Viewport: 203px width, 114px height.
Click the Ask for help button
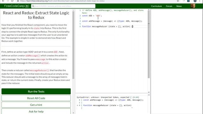36,111
